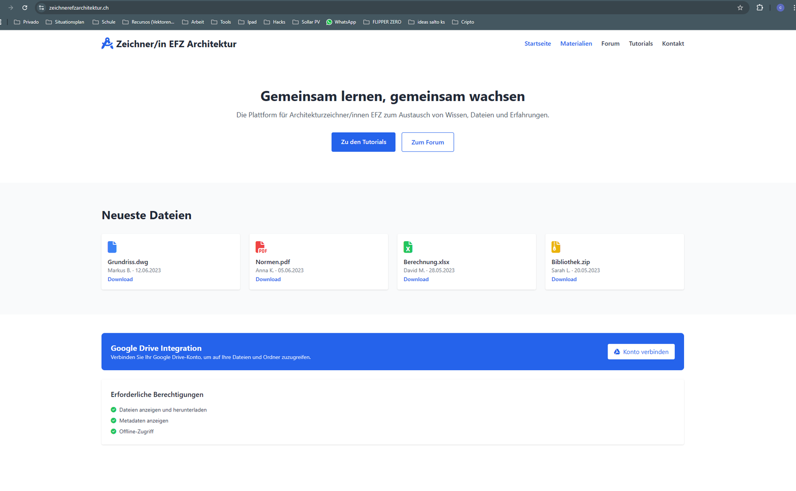
Task: Open the Schule bookmarks folder
Action: point(104,22)
